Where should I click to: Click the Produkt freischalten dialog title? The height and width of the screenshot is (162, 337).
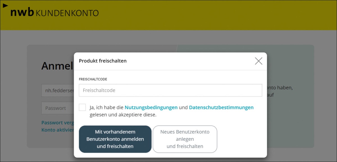103,61
